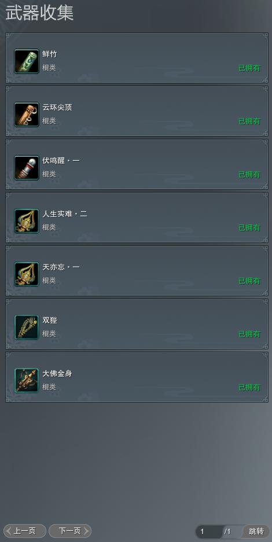Click the 天亦忘·一 list row
Viewport: 272px width, 542px height.
[x=137, y=271]
